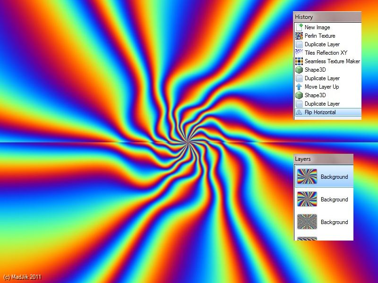378x283 pixels.
Task: Select 'Tiles Reflection XY' history step text
Action: (x=326, y=53)
